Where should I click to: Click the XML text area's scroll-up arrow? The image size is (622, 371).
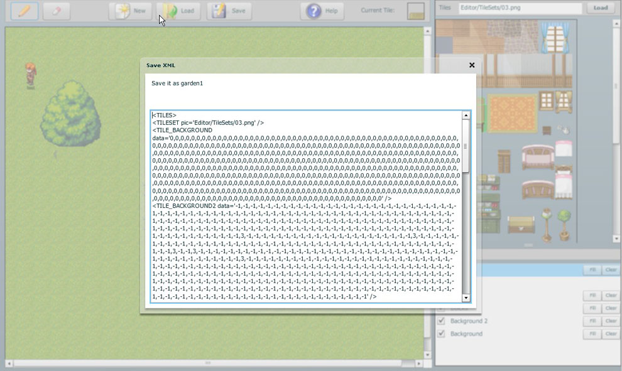[x=466, y=116]
